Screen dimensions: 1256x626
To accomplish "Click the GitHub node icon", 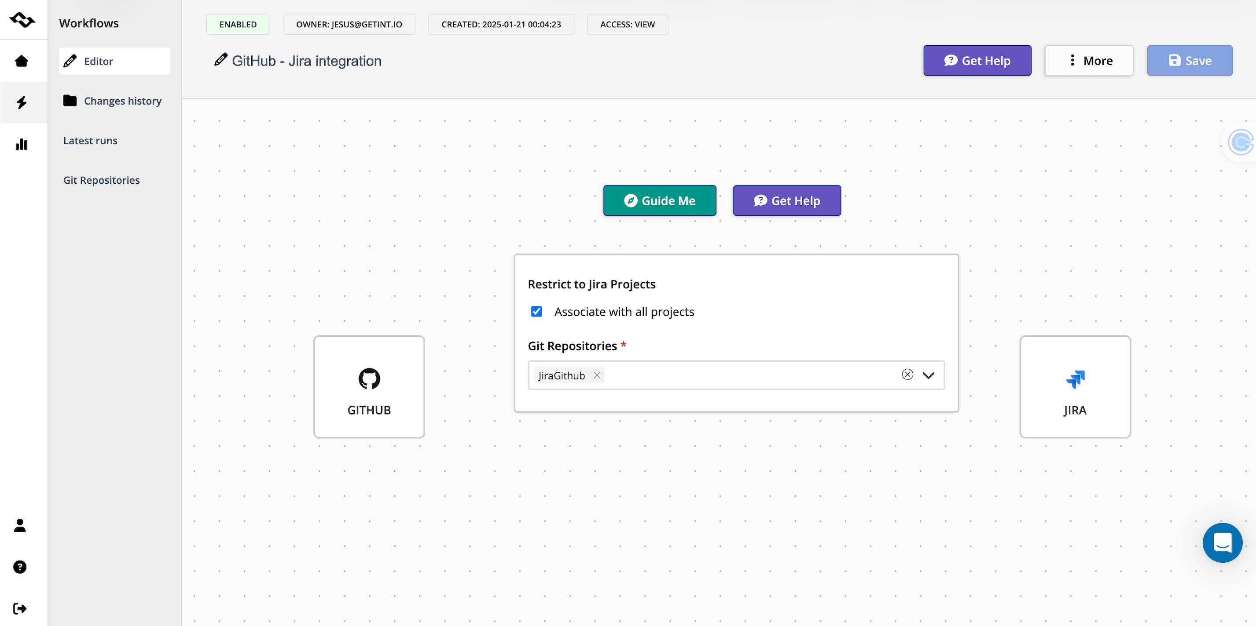I will point(369,379).
